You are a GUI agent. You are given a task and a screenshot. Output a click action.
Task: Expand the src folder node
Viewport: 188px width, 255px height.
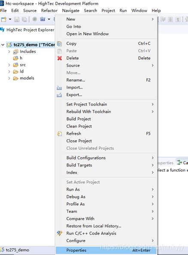[9, 65]
